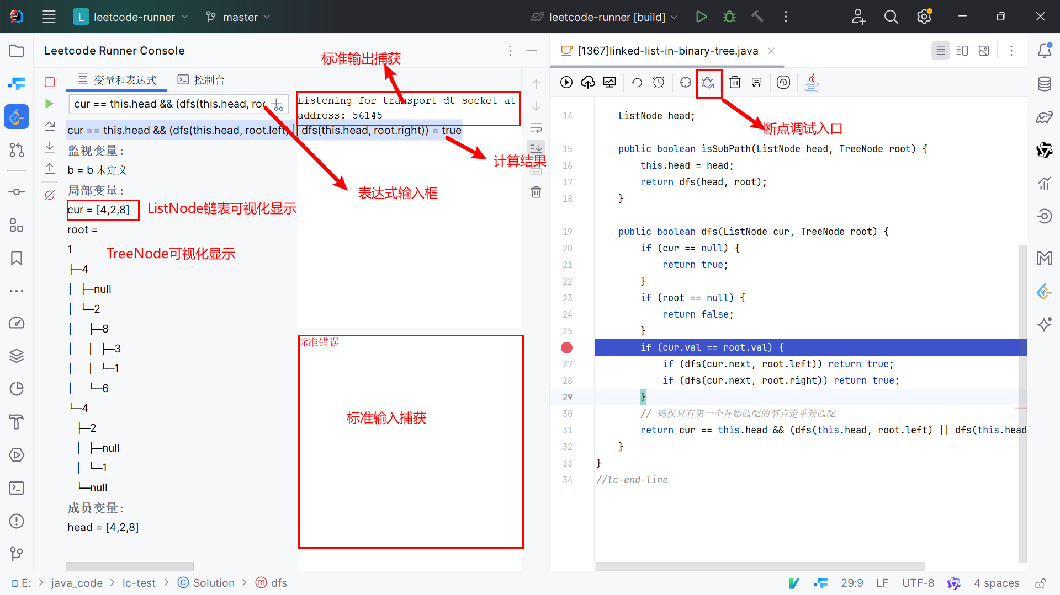Click the trash icon in editor toolbar

[734, 83]
